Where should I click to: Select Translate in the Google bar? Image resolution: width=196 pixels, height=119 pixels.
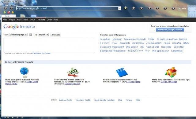[41, 20]
